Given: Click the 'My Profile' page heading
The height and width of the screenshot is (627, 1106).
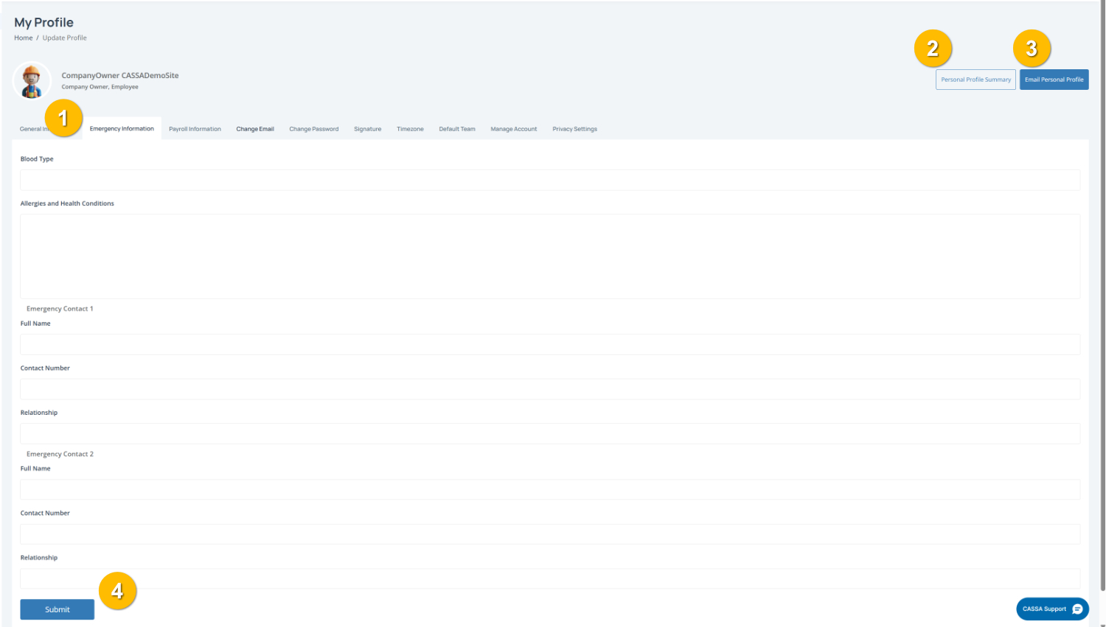Looking at the screenshot, I should [44, 22].
